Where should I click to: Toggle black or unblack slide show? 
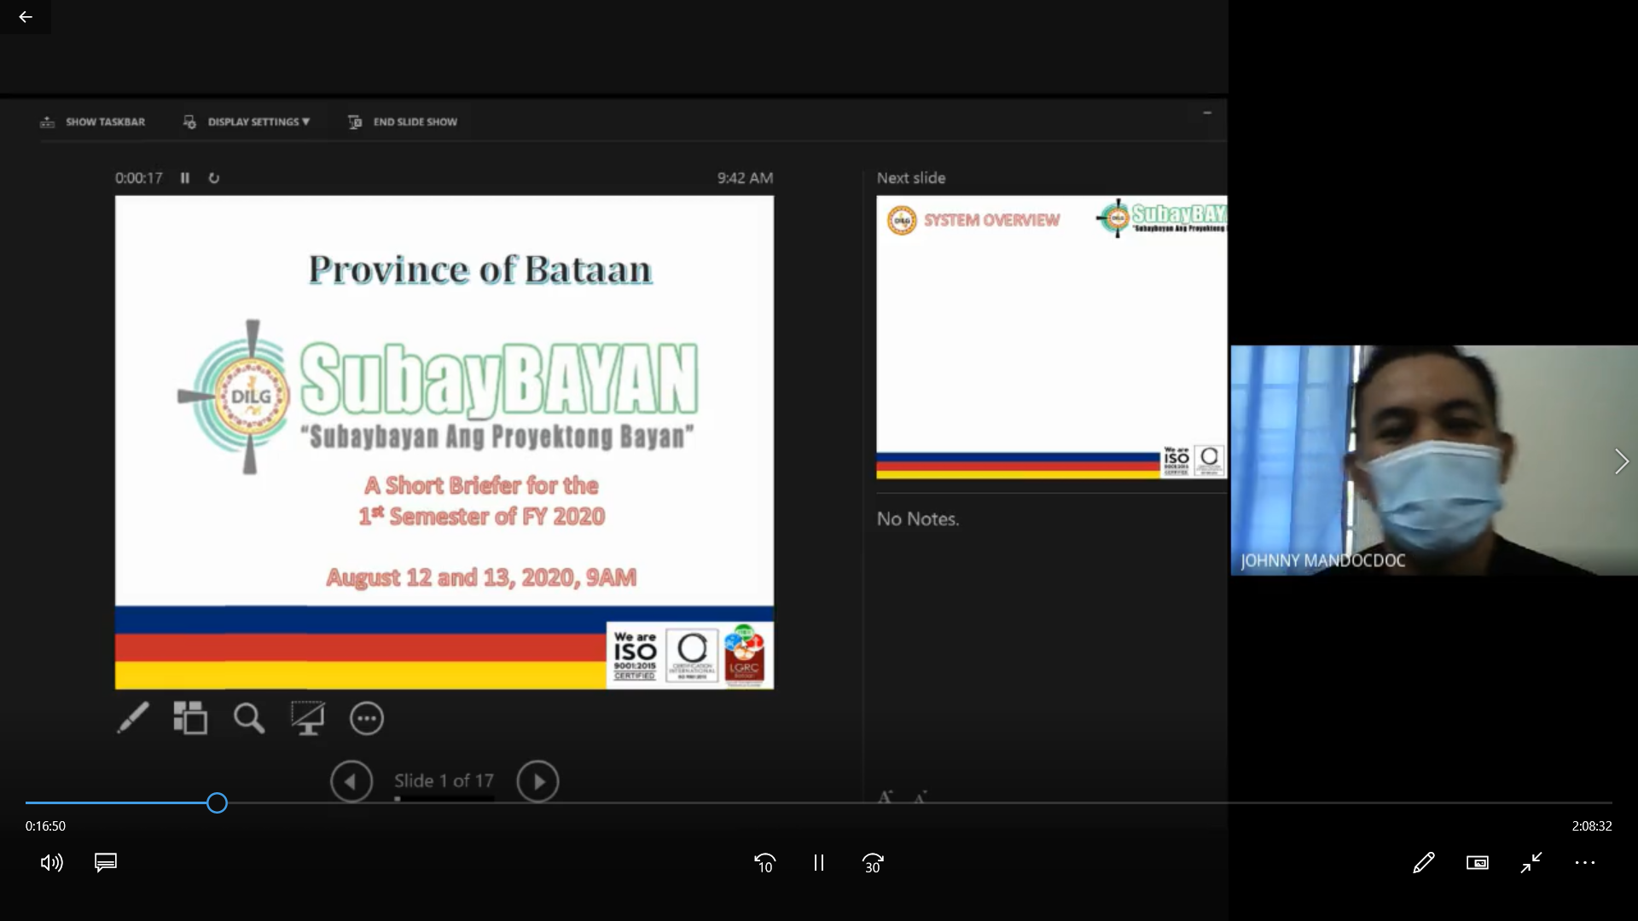[x=307, y=718]
